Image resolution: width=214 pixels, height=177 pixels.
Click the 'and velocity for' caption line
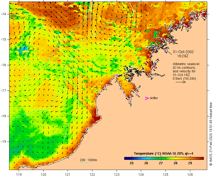[184, 71]
